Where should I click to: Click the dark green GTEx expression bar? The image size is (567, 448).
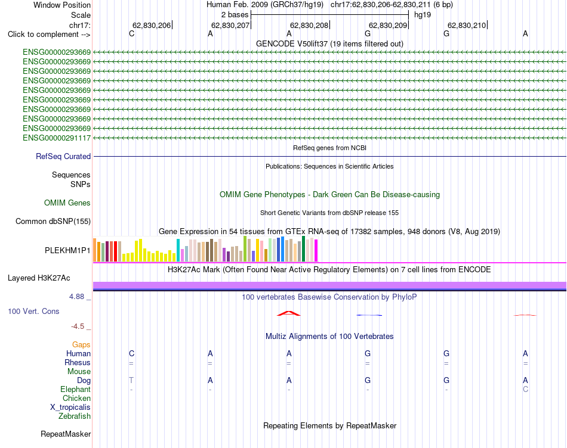coord(303,249)
